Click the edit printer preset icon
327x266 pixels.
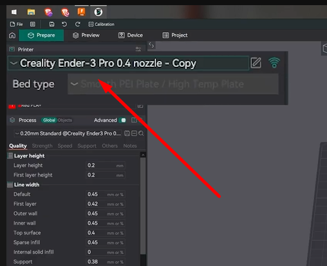256,63
